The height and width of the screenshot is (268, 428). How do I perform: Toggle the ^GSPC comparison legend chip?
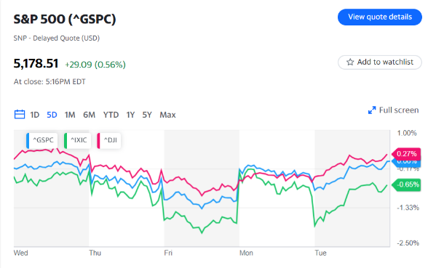click(x=42, y=141)
